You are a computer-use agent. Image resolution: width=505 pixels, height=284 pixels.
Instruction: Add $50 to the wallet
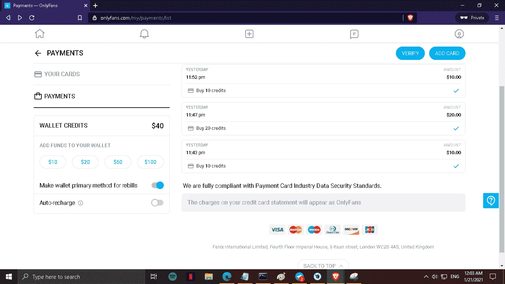118,162
